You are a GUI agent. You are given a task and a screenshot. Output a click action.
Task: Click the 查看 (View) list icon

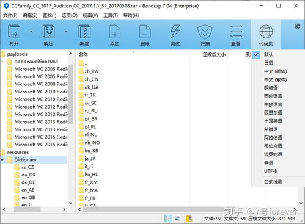(236, 32)
